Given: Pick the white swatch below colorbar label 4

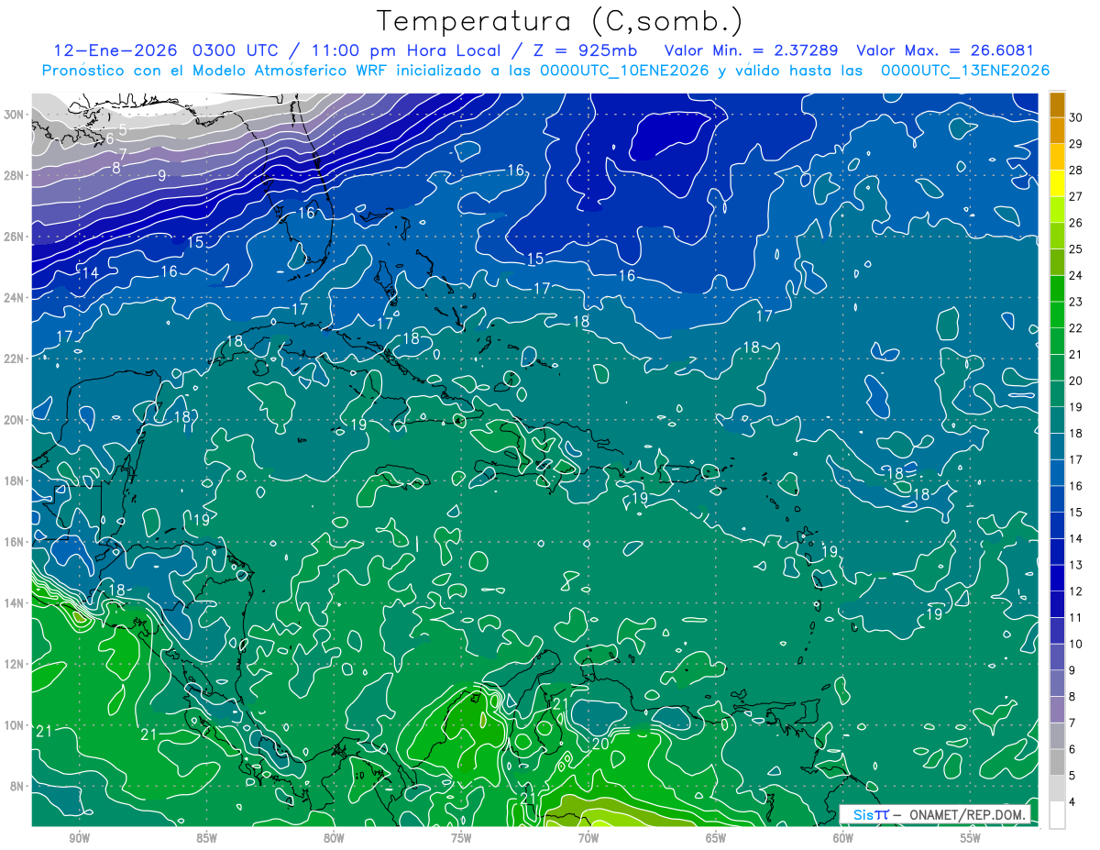Looking at the screenshot, I should 1057,815.
